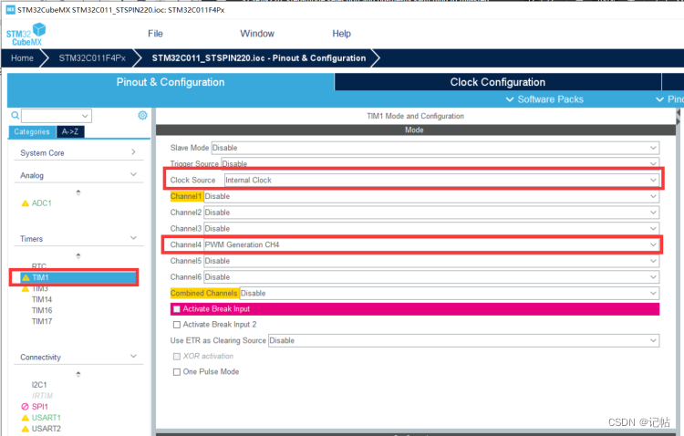Click the search magnifier icon
This screenshot has height=436, width=684.
point(15,115)
